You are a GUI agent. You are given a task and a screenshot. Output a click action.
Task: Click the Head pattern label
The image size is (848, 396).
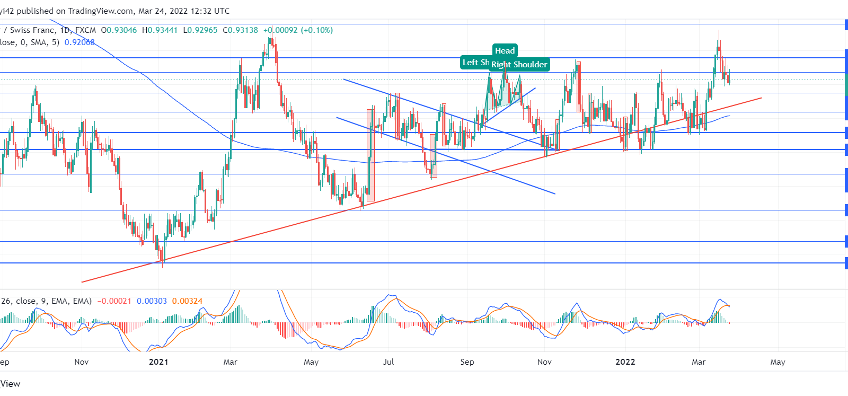[505, 51]
